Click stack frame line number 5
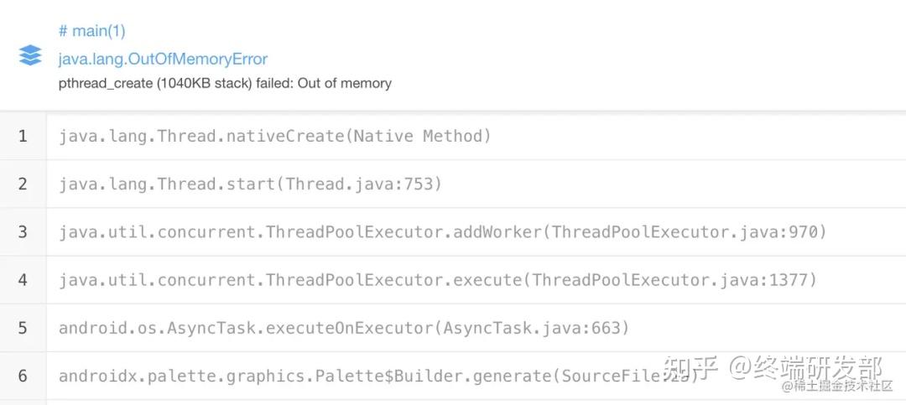The width and height of the screenshot is (906, 405). point(23,328)
